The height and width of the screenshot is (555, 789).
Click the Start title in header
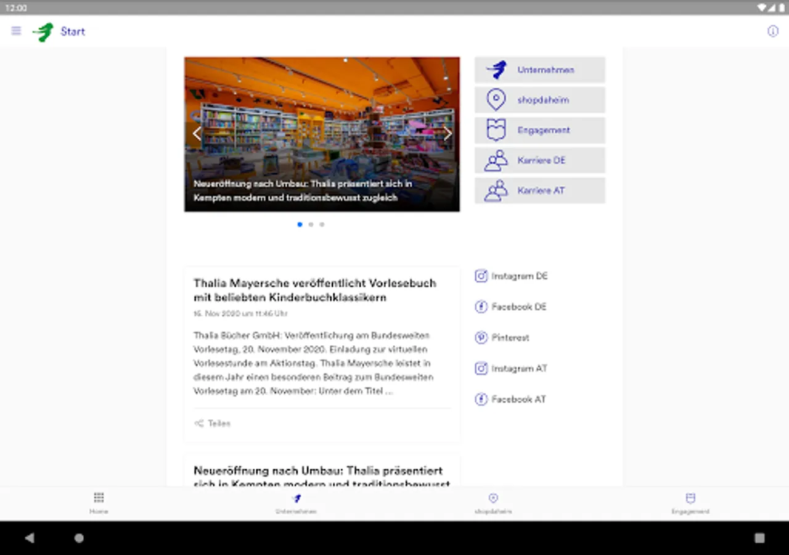[x=73, y=31]
